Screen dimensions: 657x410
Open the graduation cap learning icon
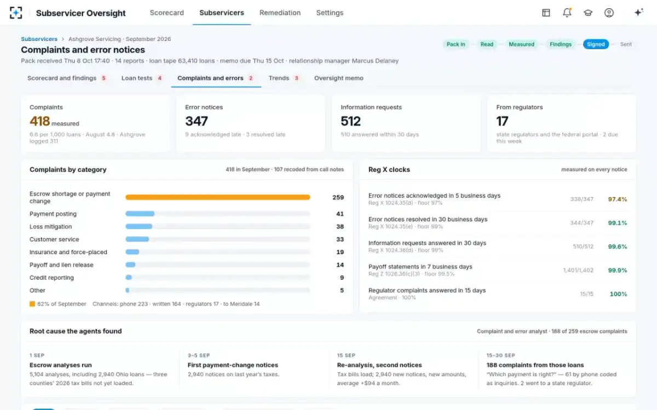[x=588, y=13]
